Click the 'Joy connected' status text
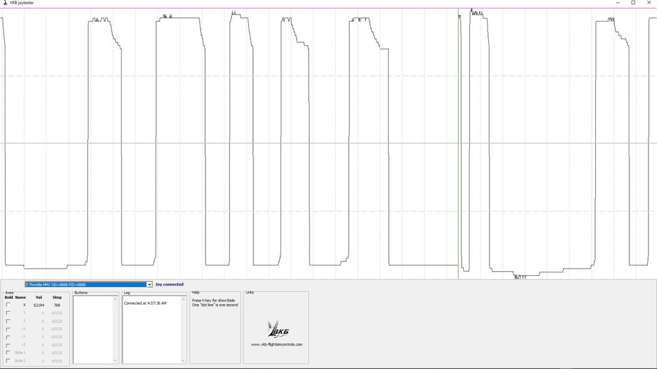Screen dimensions: 657x369 click(x=170, y=284)
